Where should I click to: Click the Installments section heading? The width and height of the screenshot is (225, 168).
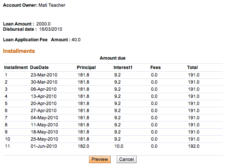(x=19, y=51)
